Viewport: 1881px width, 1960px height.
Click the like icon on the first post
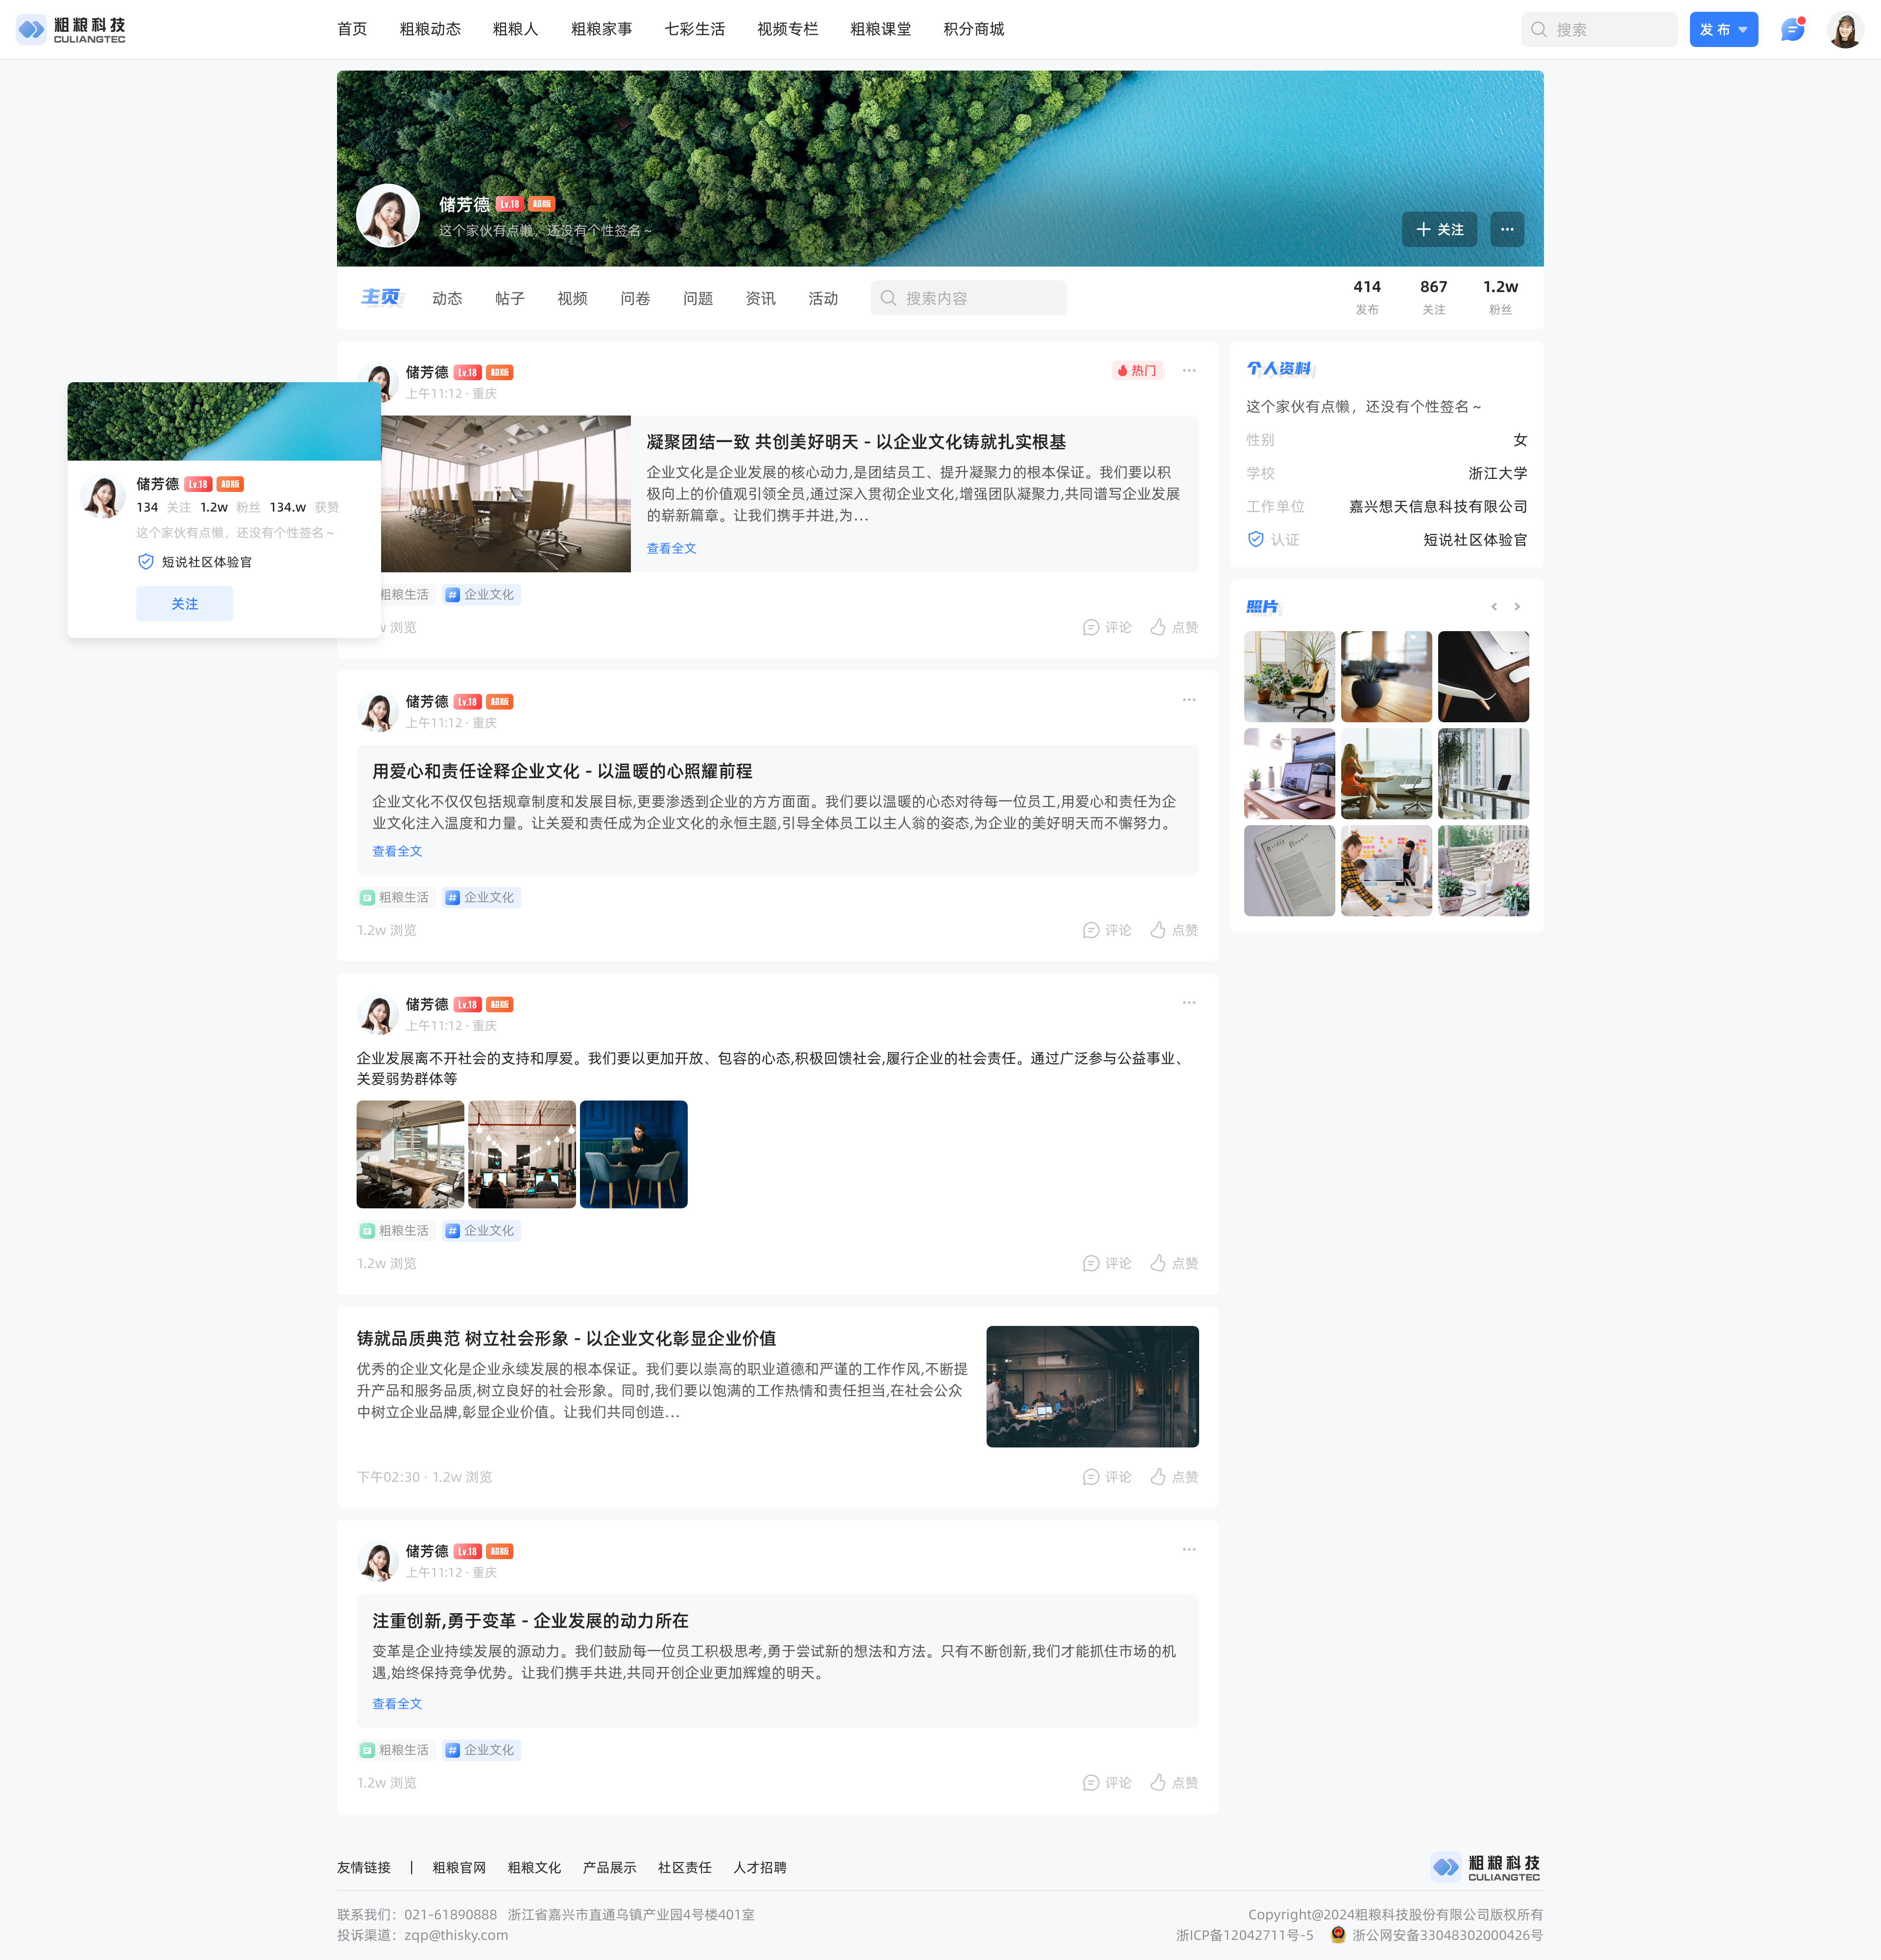point(1158,627)
